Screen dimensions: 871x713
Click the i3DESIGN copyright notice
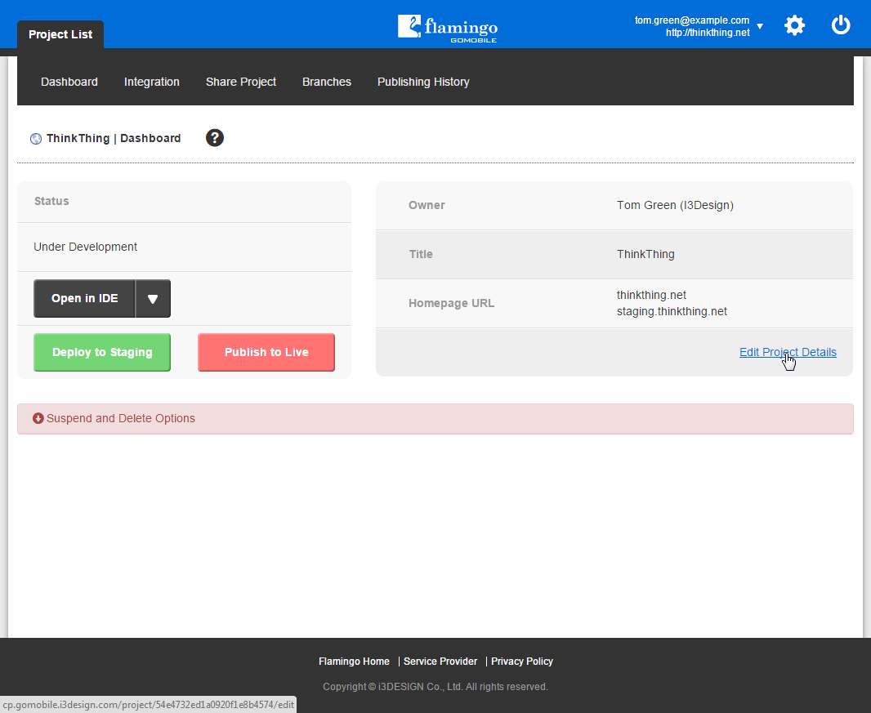pos(435,687)
